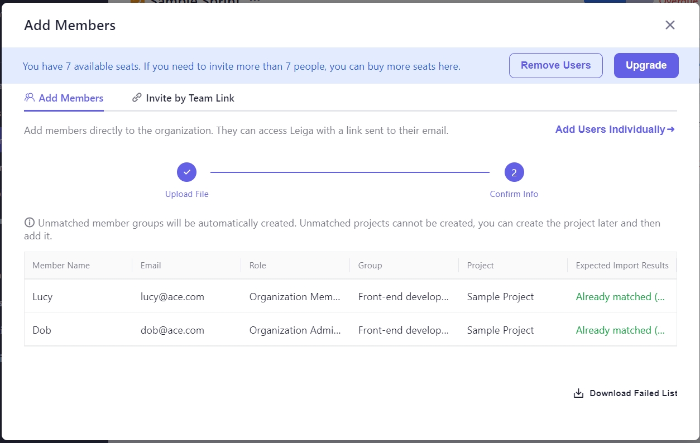Click the download icon for Failed List
The width and height of the screenshot is (700, 443).
tap(578, 393)
